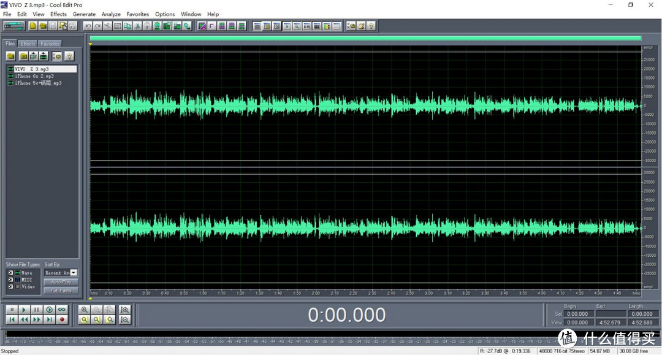Toggle the MIDI file type checkbox

(10, 280)
